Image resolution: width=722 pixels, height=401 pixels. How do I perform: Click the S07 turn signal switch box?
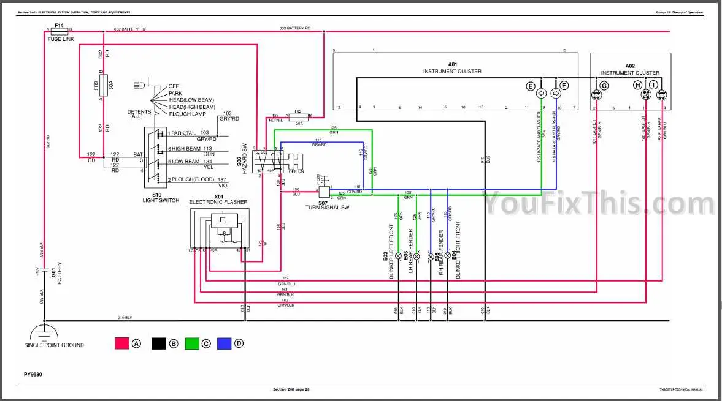324,192
